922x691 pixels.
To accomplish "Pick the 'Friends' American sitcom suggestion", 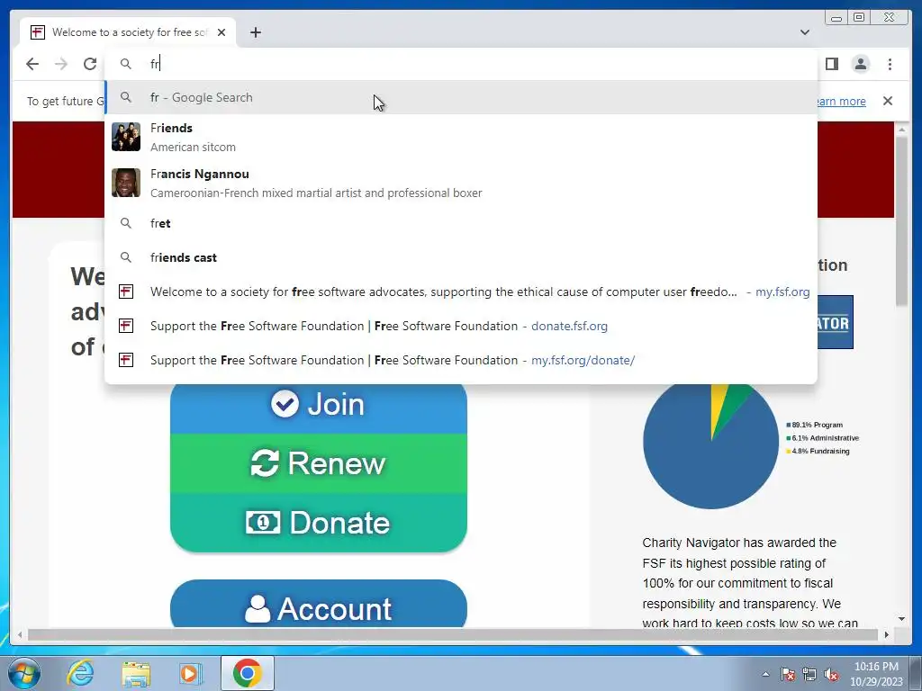I will click(461, 137).
